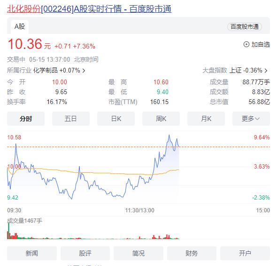
Task: Click the 总市值 value 56.88亿
Action: coord(259,102)
